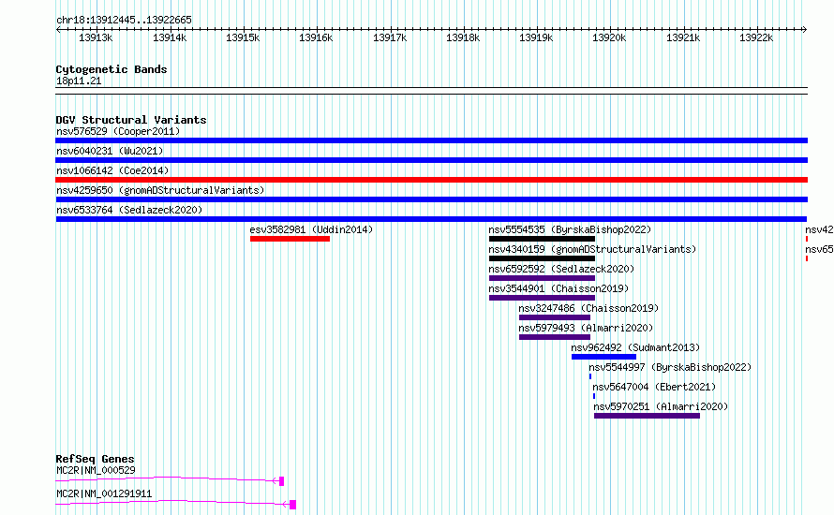834x515 pixels.
Task: Select the purple nsv6592592 (Sedlazeck2020) bar
Action: pos(542,278)
